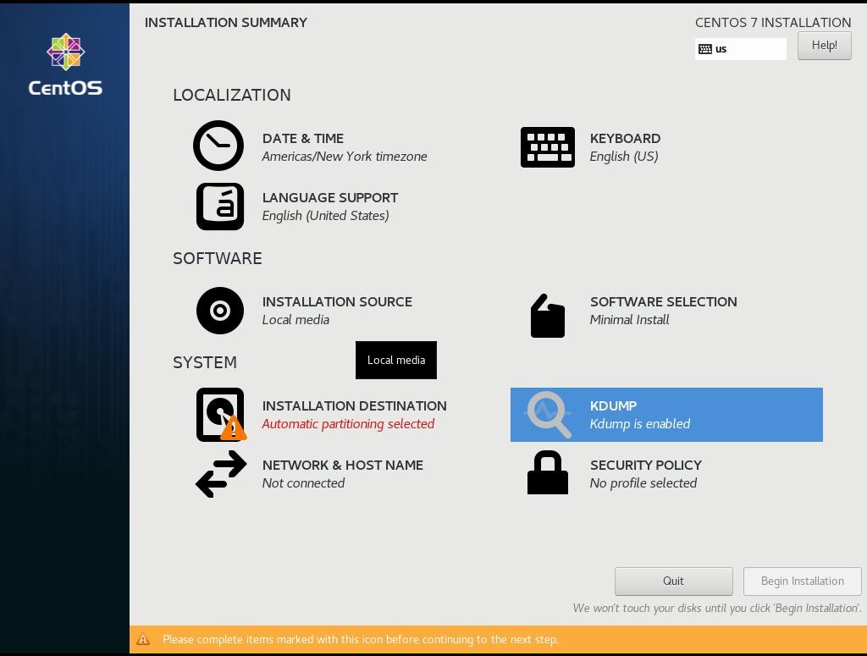Click the Keyboard layout icon

548,146
